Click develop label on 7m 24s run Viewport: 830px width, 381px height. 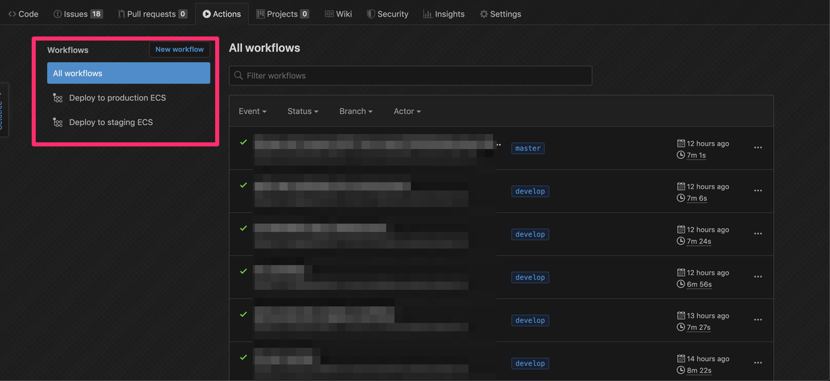pyautogui.click(x=531, y=234)
